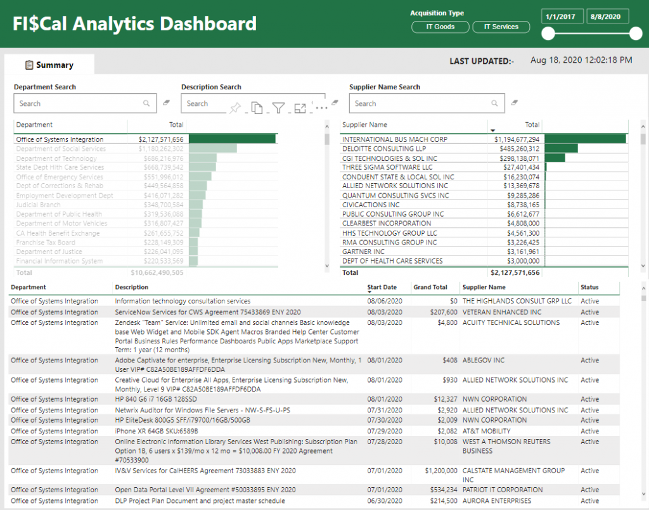Sort supplier table by Total column

click(x=531, y=125)
